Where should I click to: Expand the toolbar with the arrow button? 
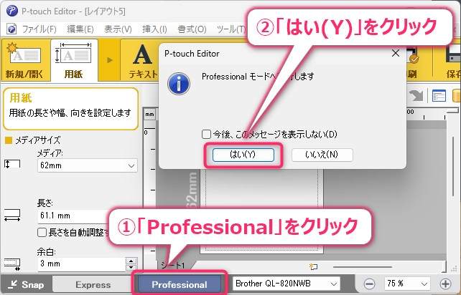(x=109, y=60)
